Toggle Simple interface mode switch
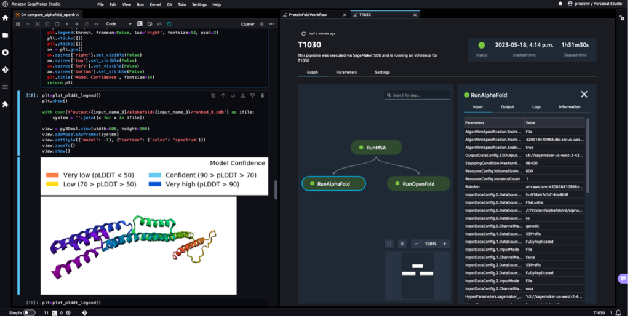630x318 pixels. 29,313
